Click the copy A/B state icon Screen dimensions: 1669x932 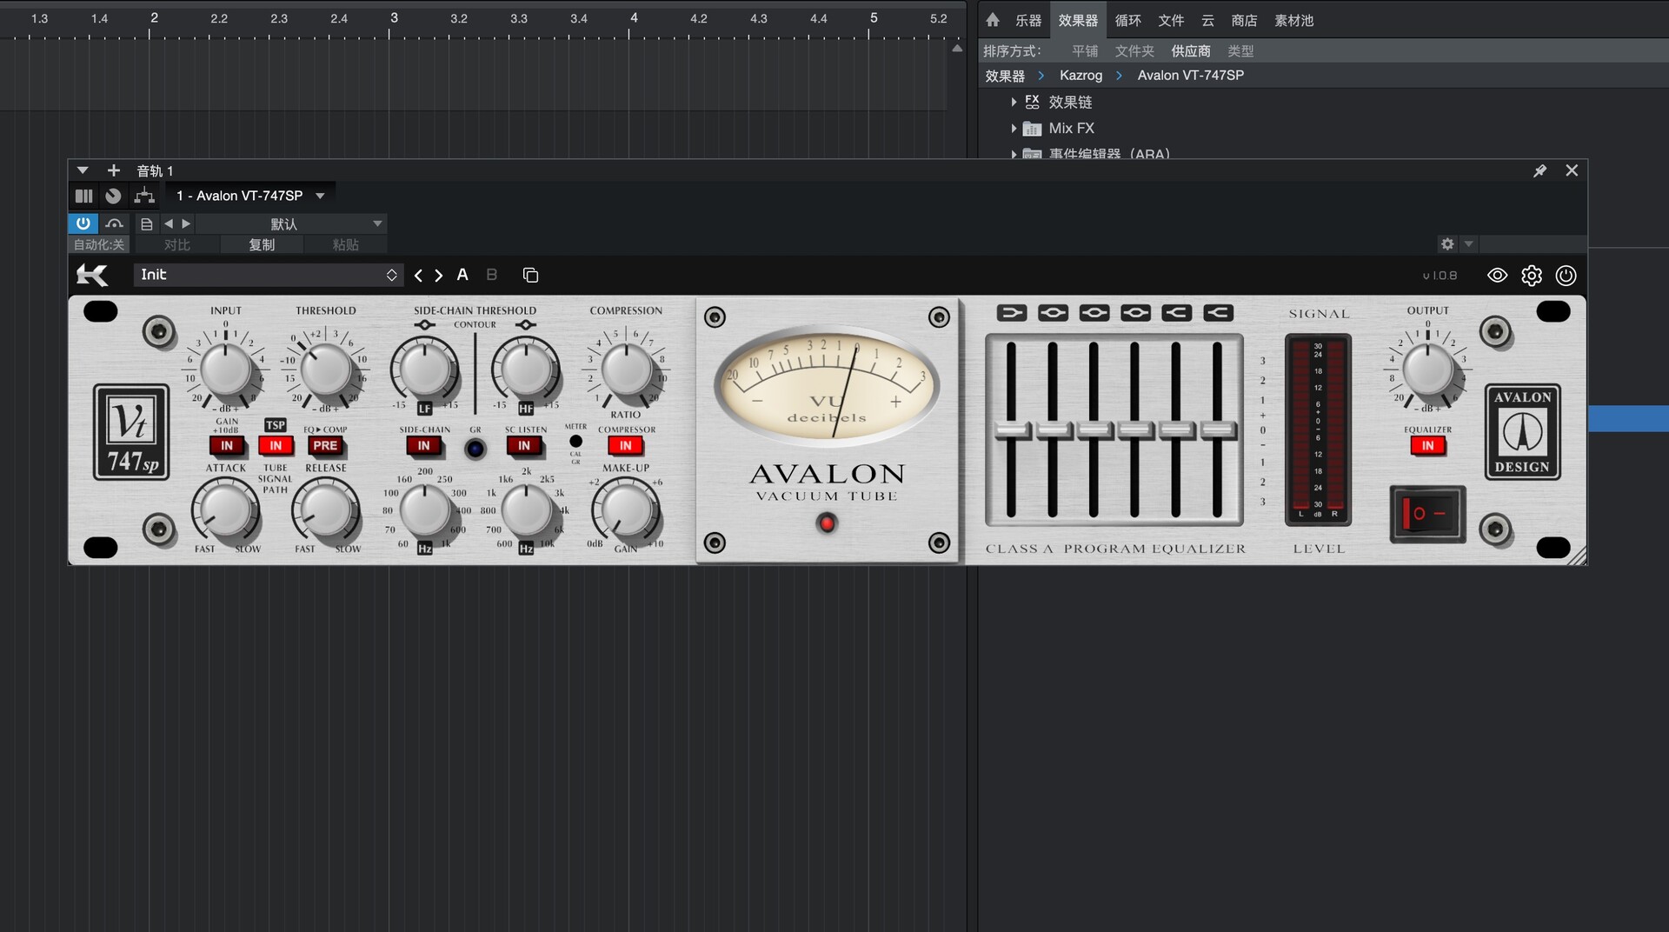click(x=530, y=276)
